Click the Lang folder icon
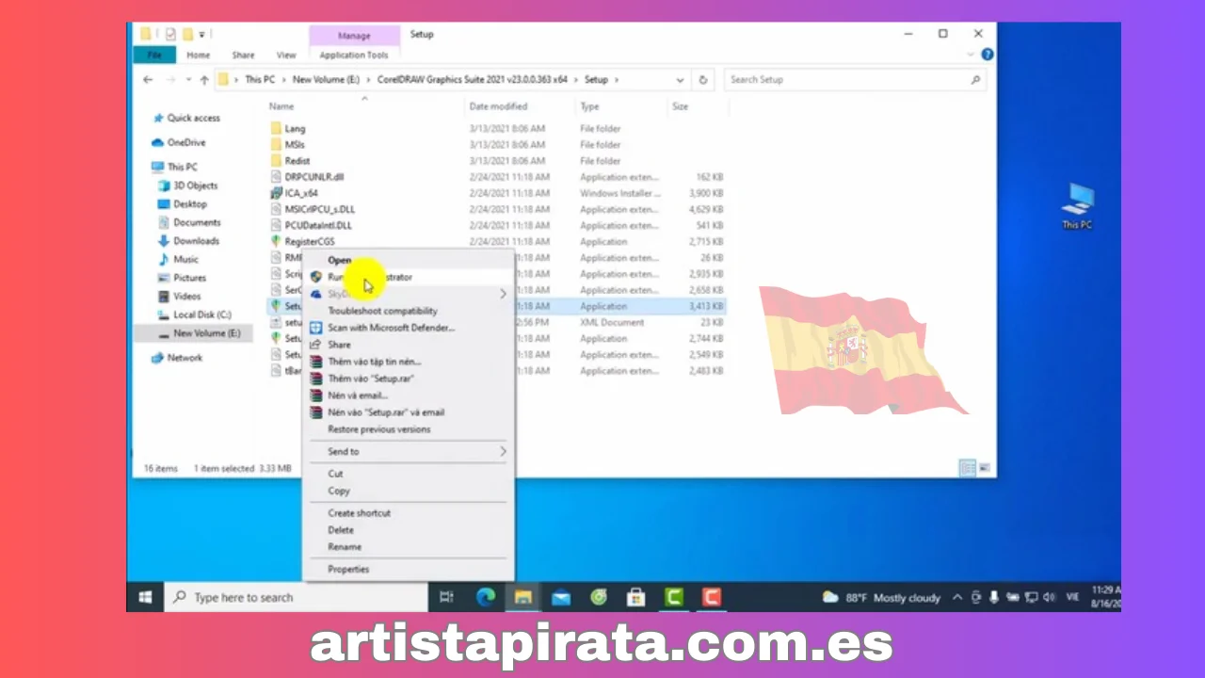The width and height of the screenshot is (1205, 678). pyautogui.click(x=276, y=128)
